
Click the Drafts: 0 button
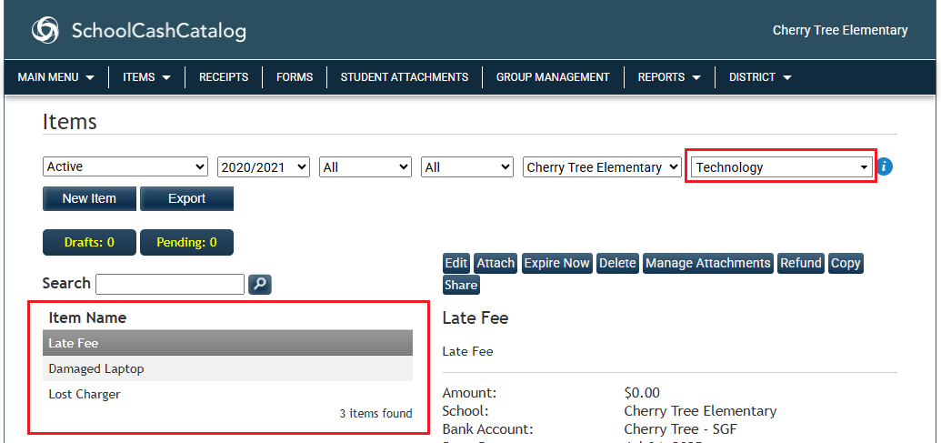point(89,243)
